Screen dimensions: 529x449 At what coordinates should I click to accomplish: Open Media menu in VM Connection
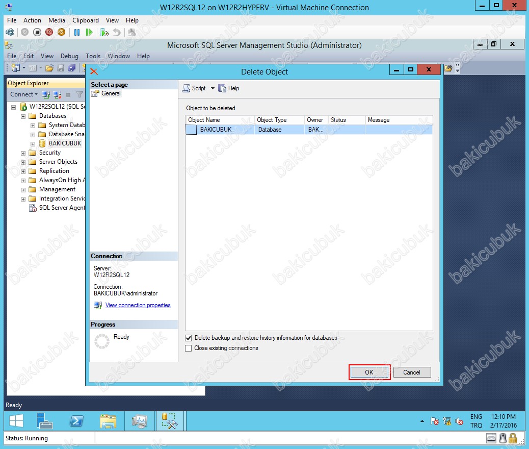click(57, 20)
